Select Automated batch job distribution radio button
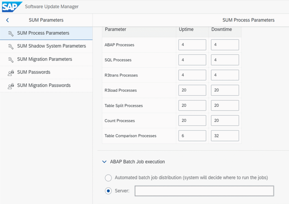 coord(108,178)
